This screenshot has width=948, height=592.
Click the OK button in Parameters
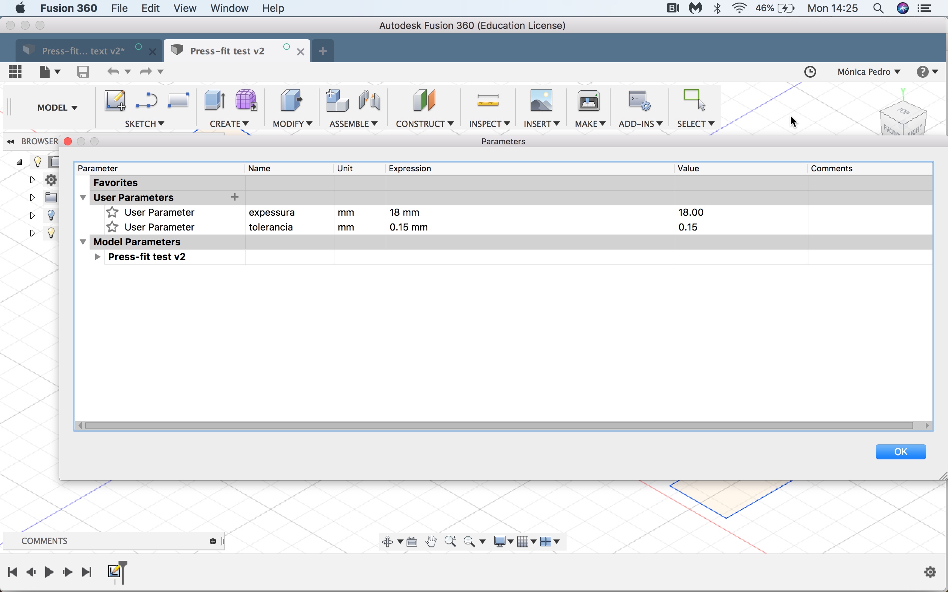pos(901,451)
